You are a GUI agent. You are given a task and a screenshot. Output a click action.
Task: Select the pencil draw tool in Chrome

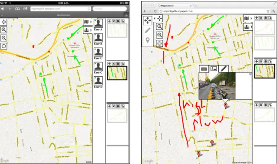(148, 30)
